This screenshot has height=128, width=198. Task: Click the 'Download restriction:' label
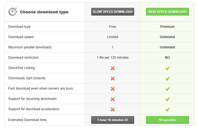[x=24, y=58]
